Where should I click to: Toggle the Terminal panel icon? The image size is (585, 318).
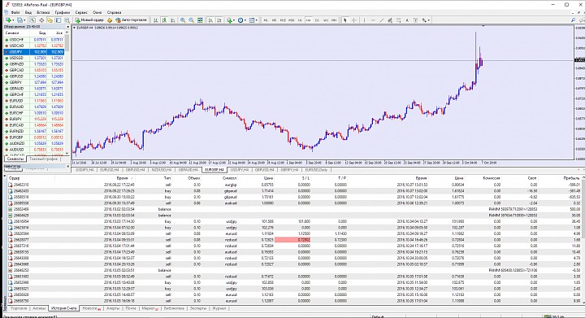(x=58, y=20)
